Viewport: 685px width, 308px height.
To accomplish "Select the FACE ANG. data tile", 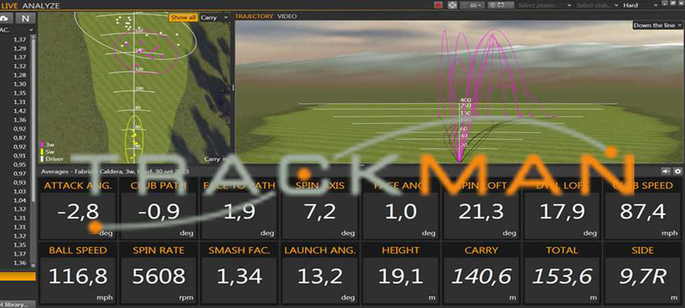I will point(400,207).
